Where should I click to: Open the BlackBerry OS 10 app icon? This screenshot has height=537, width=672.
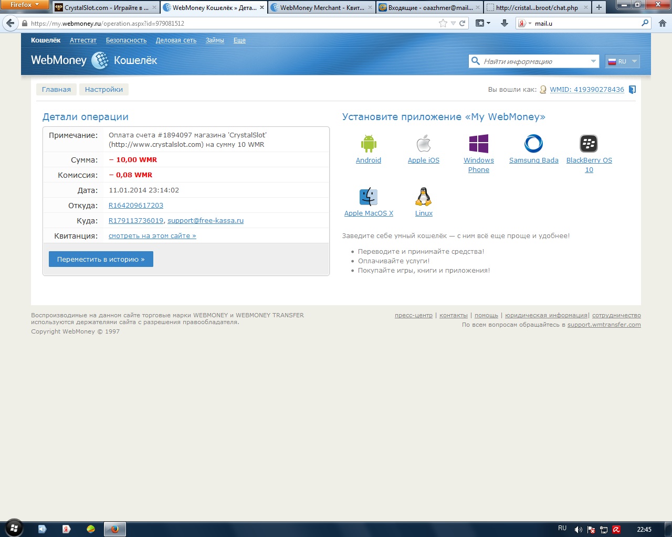pyautogui.click(x=589, y=143)
